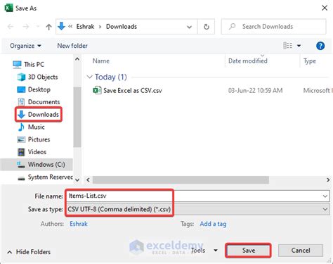Open the File name dropdown arrow
This screenshot has height=264, width=333.
coord(325,196)
